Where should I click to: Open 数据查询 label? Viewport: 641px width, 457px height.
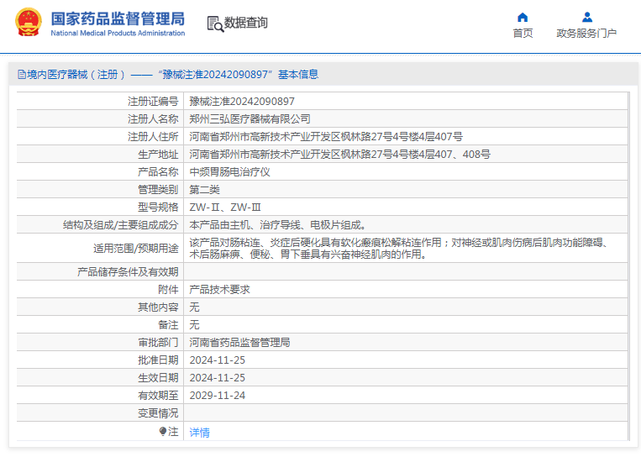[246, 23]
